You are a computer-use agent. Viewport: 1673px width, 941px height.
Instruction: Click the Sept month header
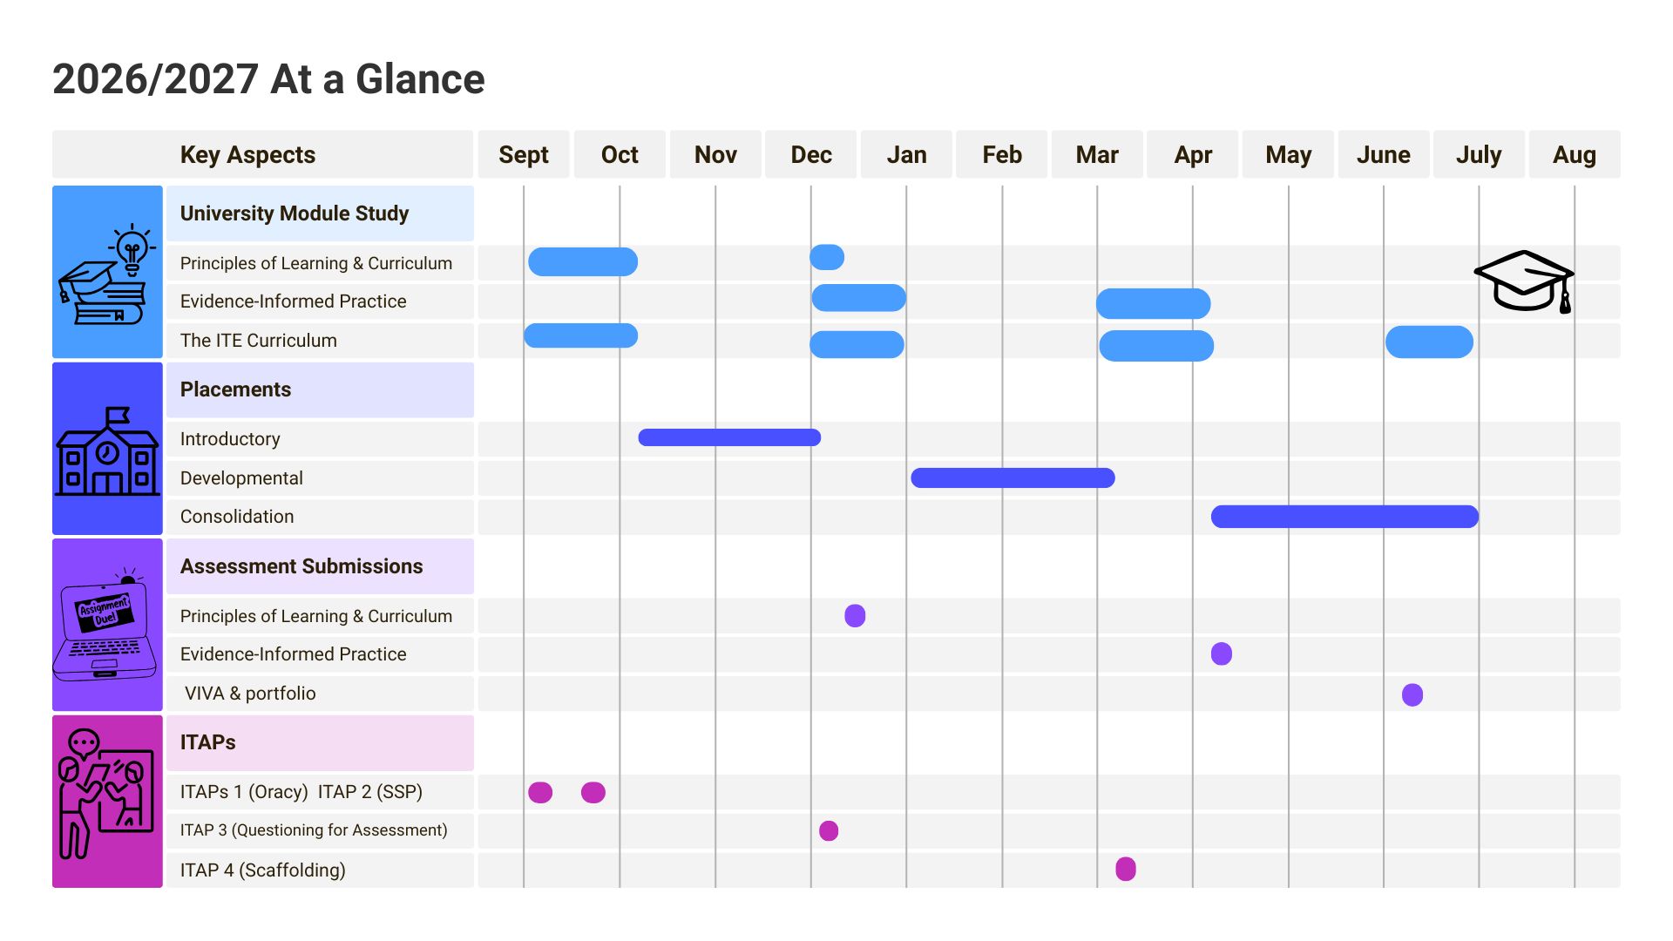click(x=524, y=155)
